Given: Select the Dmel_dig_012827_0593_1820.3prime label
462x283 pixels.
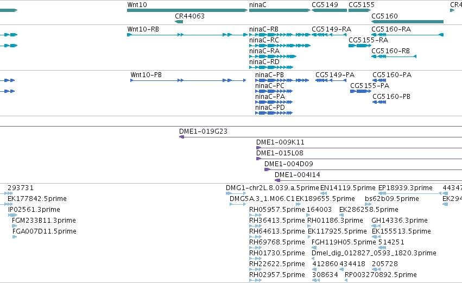Looking at the screenshot, I should point(374,254).
